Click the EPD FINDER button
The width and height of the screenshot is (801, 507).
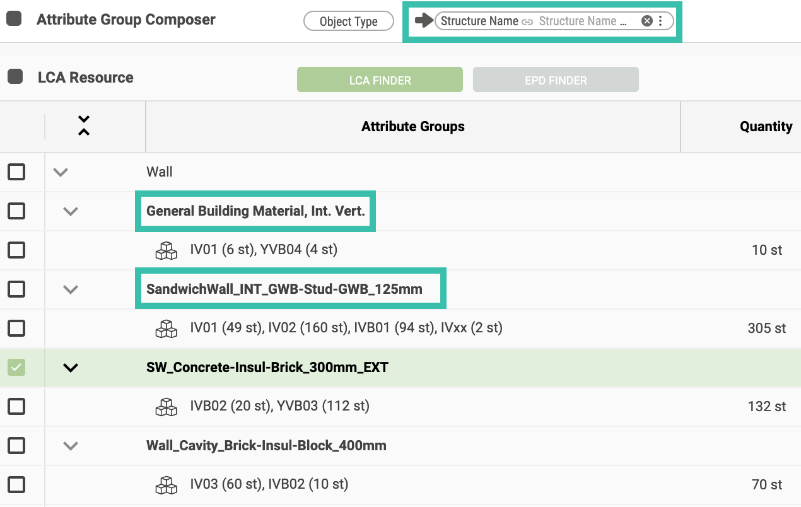coord(556,80)
